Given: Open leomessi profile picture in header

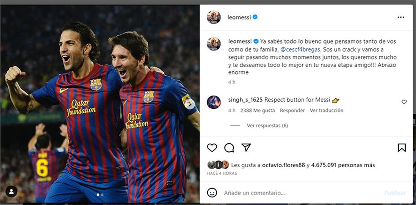Looking at the screenshot, I should point(214,17).
